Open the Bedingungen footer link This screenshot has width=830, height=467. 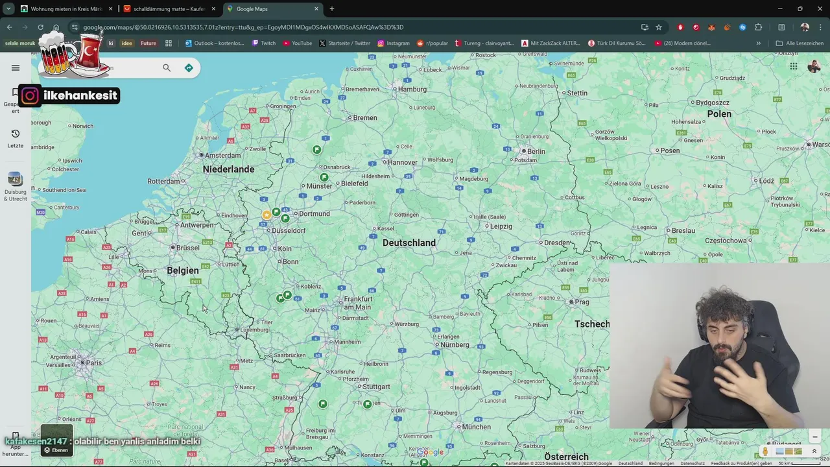point(661,463)
